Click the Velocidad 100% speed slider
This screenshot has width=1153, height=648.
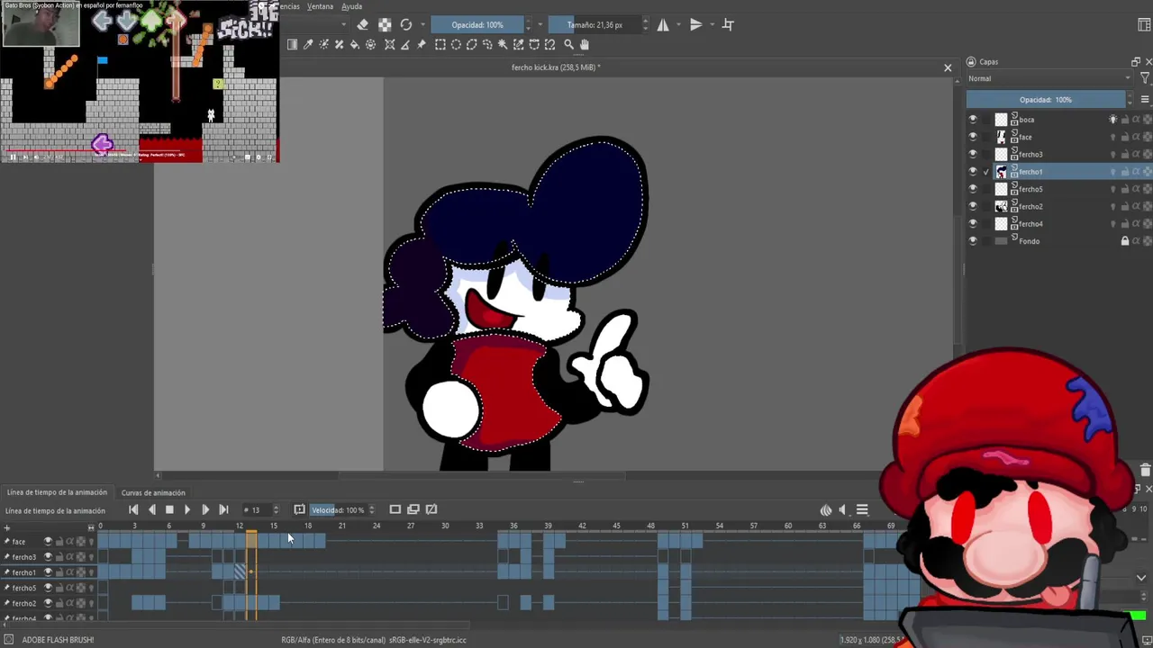point(338,510)
